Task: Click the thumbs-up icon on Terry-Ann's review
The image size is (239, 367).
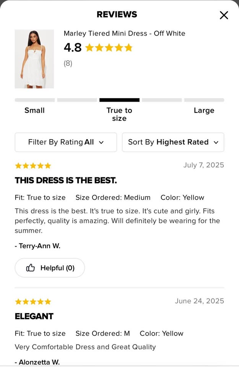Action: coord(31,268)
